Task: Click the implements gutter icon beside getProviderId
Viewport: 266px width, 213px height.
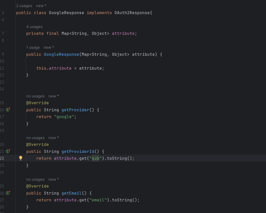Action: click(x=8, y=151)
